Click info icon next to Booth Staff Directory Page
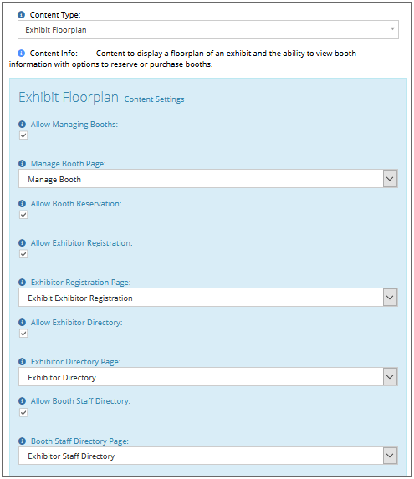This screenshot has width=414, height=479. click(23, 441)
